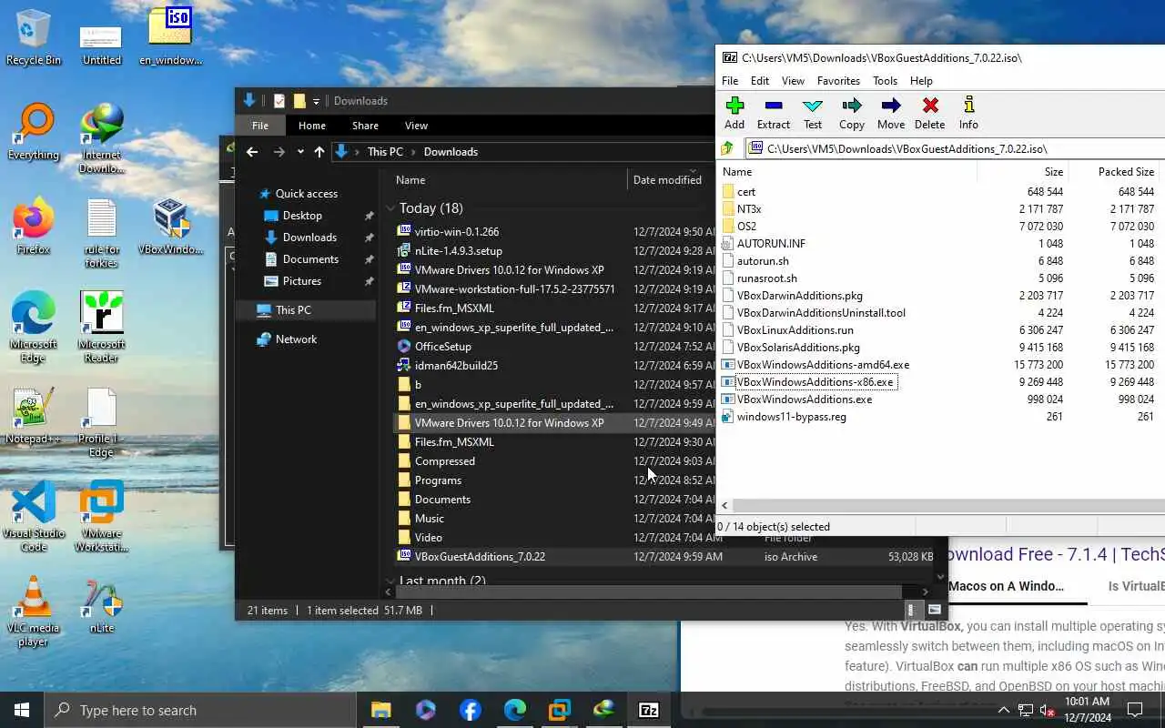Go up one folder in 7-Zip
1165x728 pixels.
click(x=727, y=148)
